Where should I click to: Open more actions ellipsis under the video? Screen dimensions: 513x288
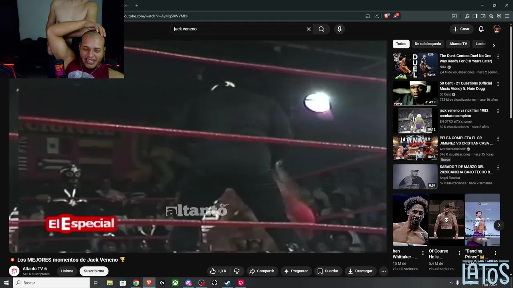pyautogui.click(x=384, y=271)
